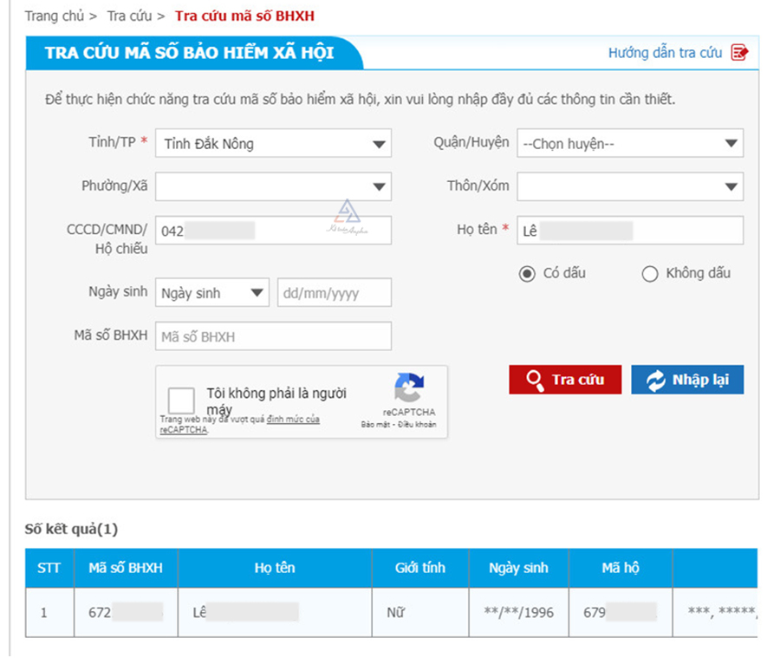
Task: Click inside the Mã số BHXH input field
Action: click(272, 336)
